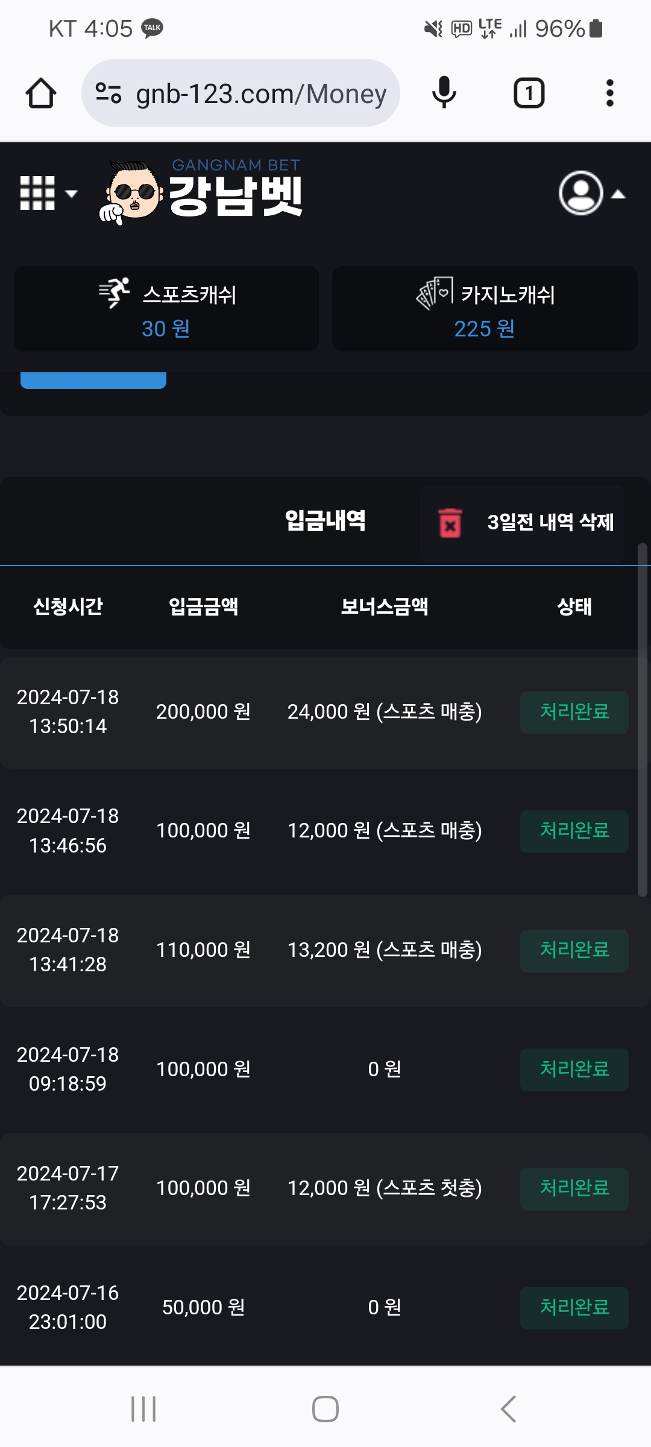Screen dimensions: 651x1447
Task: Tap the site info icon in address bar
Action: (x=108, y=93)
